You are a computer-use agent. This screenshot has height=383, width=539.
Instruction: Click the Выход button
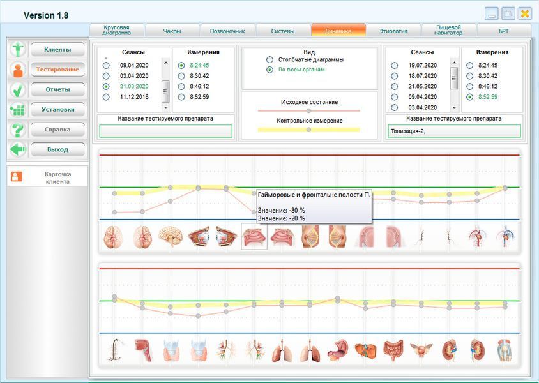[57, 149]
